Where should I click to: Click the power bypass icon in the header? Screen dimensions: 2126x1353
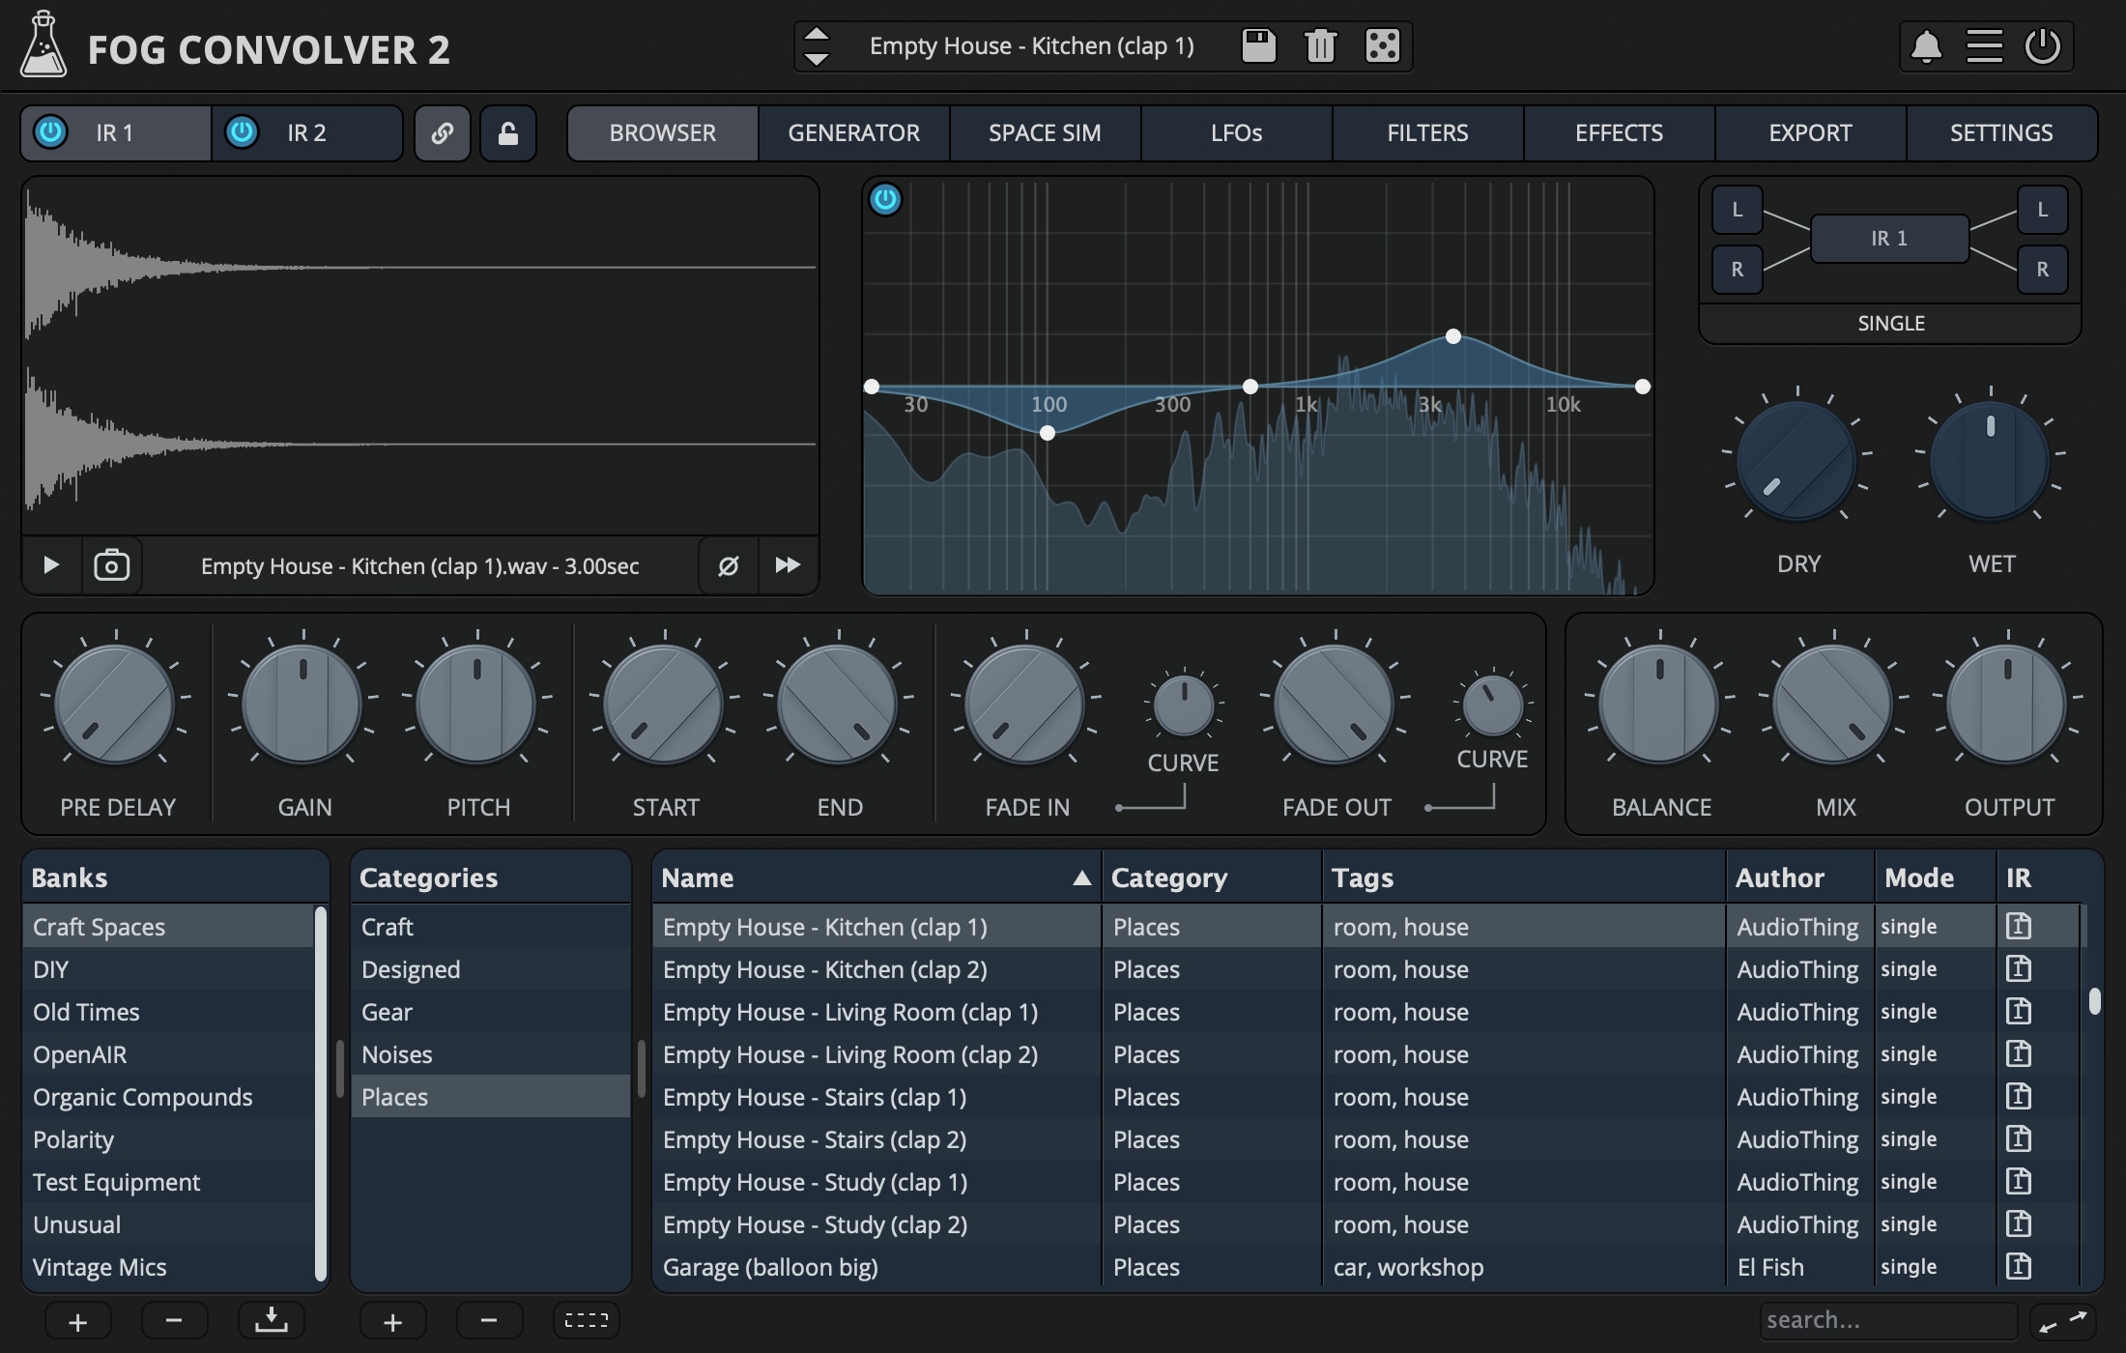(2043, 46)
